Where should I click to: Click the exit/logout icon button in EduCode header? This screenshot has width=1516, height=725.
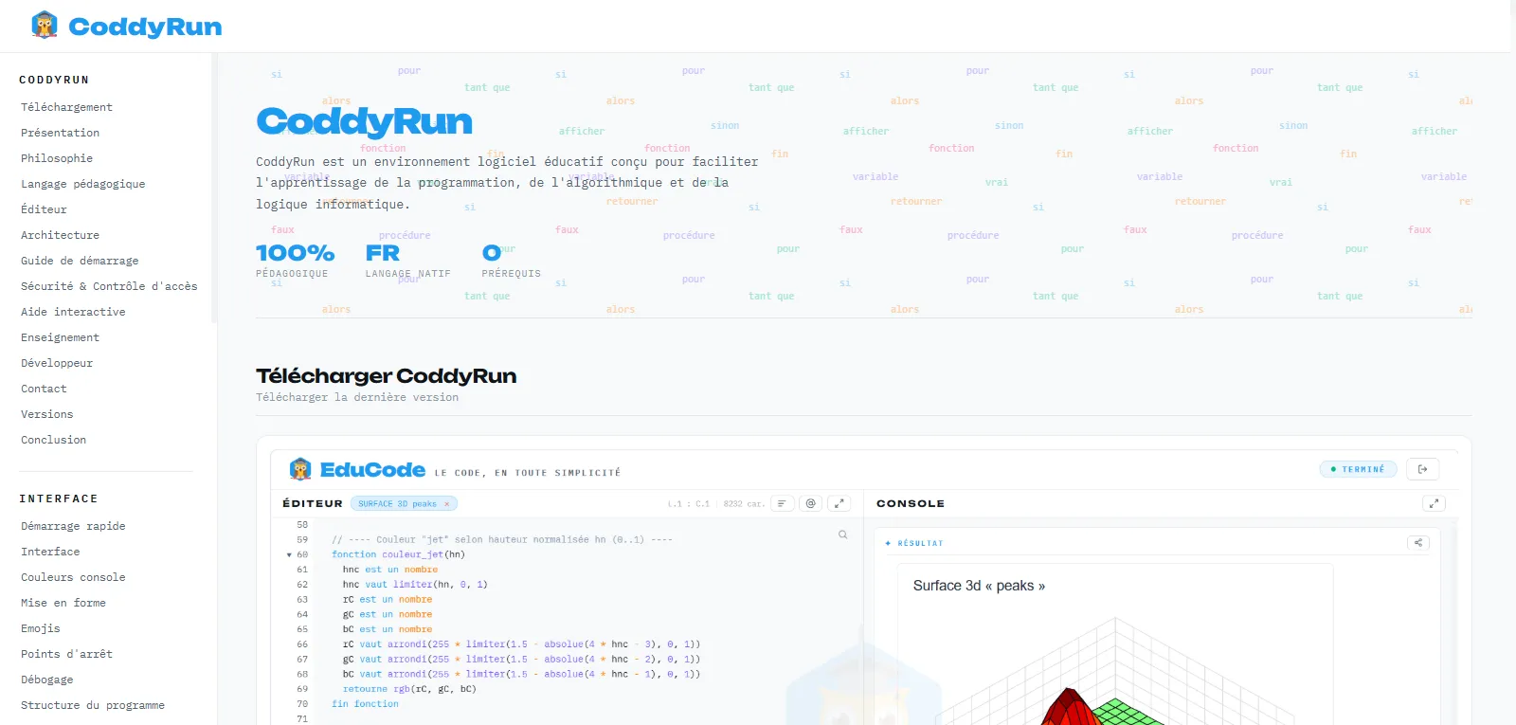tap(1422, 469)
